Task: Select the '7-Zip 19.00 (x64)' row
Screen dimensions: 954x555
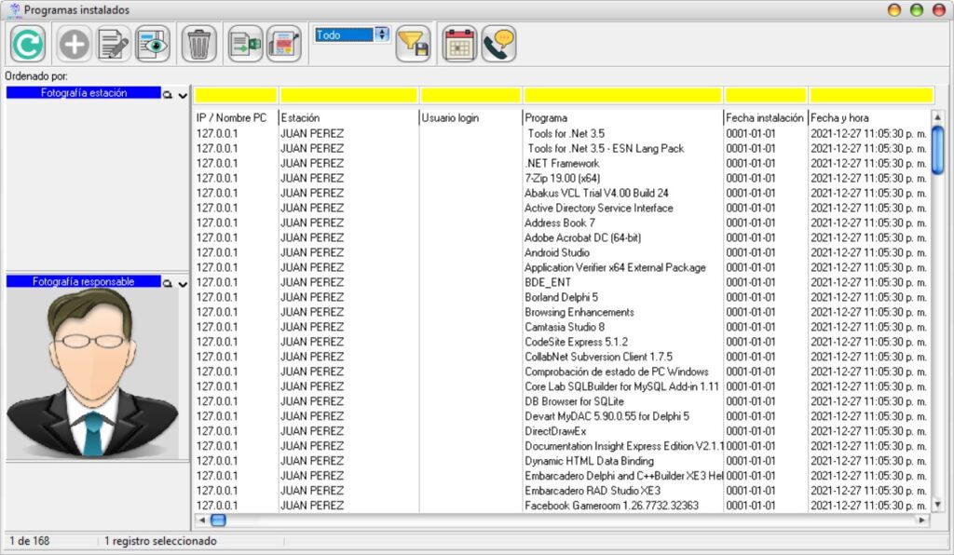Action: 562,178
